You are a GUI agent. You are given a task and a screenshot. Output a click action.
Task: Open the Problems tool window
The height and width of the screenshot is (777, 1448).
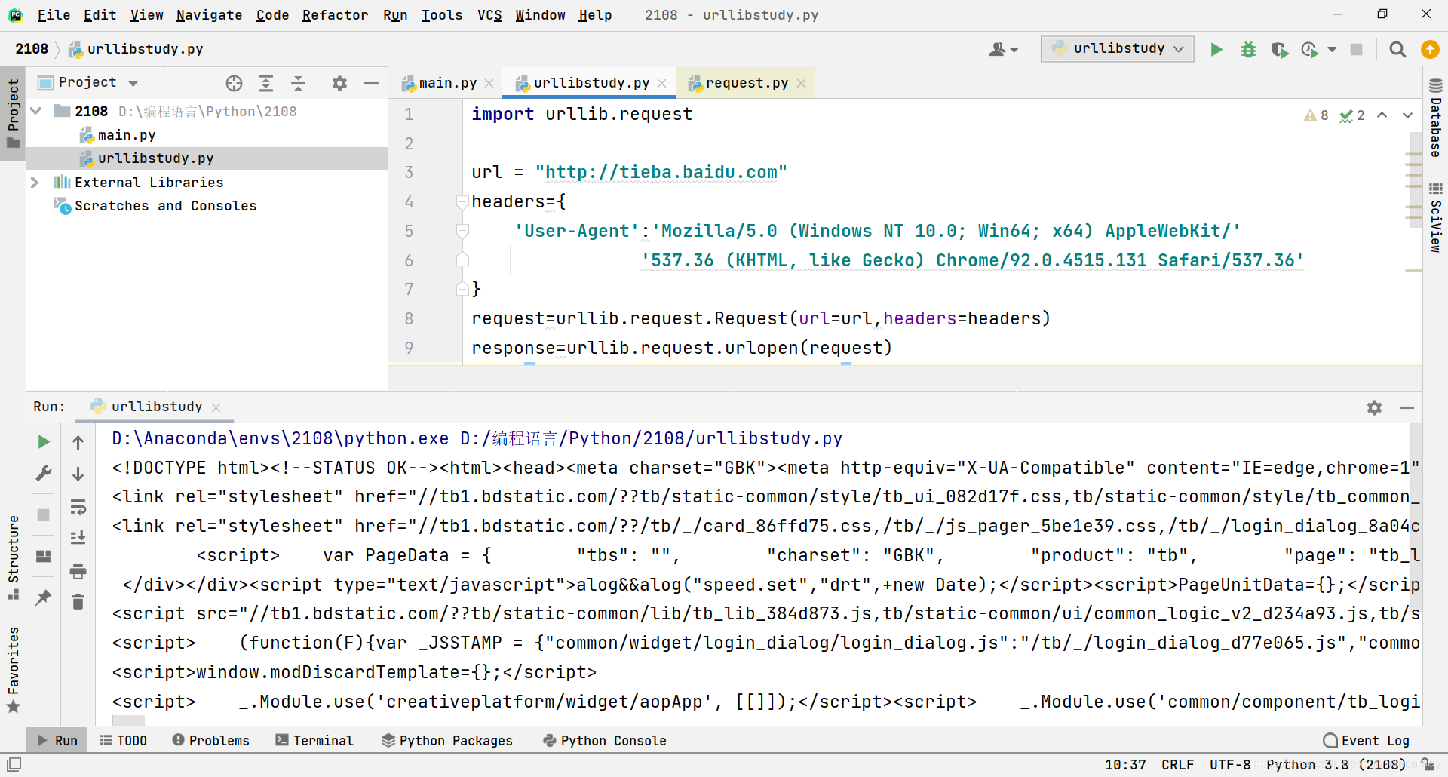pos(210,741)
